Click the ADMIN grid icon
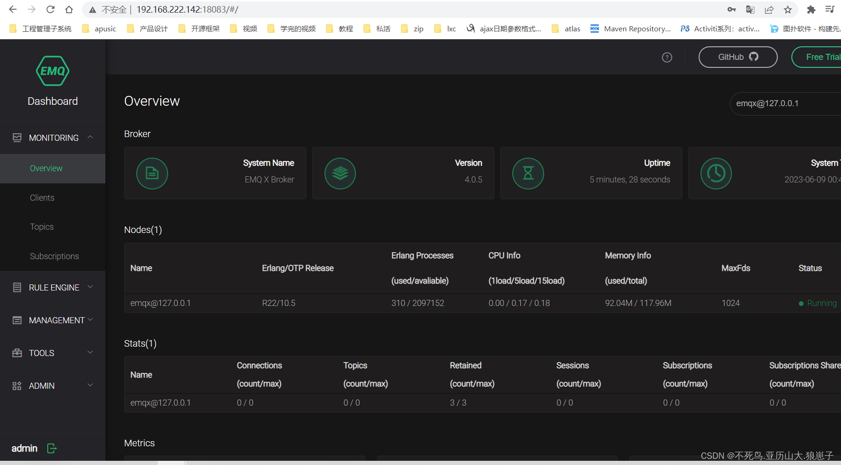Screen dimensions: 841x465 [x=17, y=386]
